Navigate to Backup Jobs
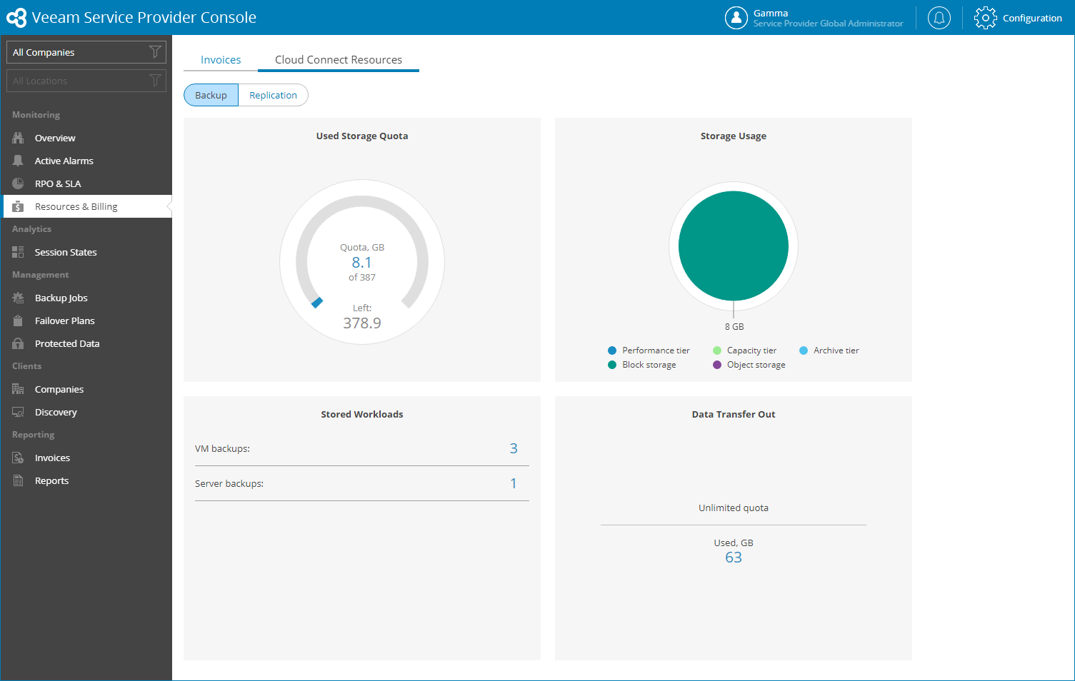 coord(86,298)
